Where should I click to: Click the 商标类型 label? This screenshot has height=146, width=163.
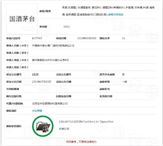pyautogui.click(x=105, y=82)
